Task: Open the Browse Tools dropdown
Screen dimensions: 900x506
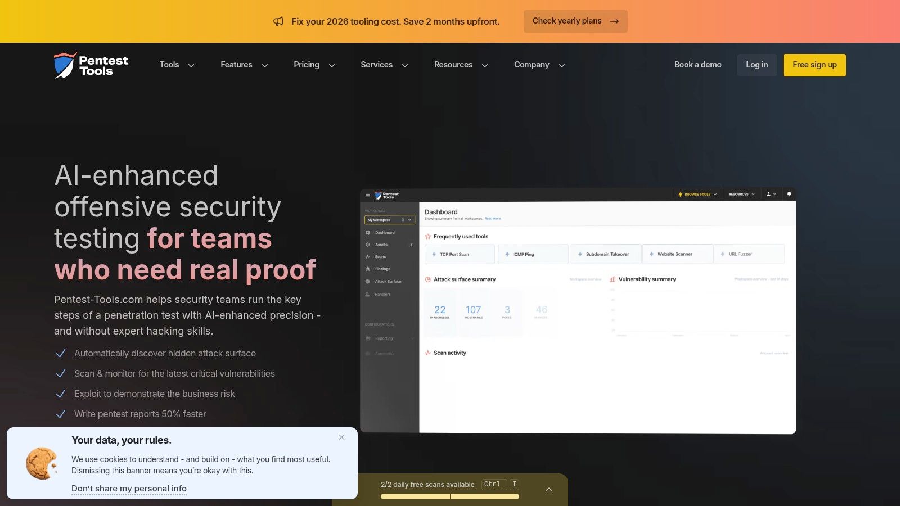Action: [x=697, y=194]
